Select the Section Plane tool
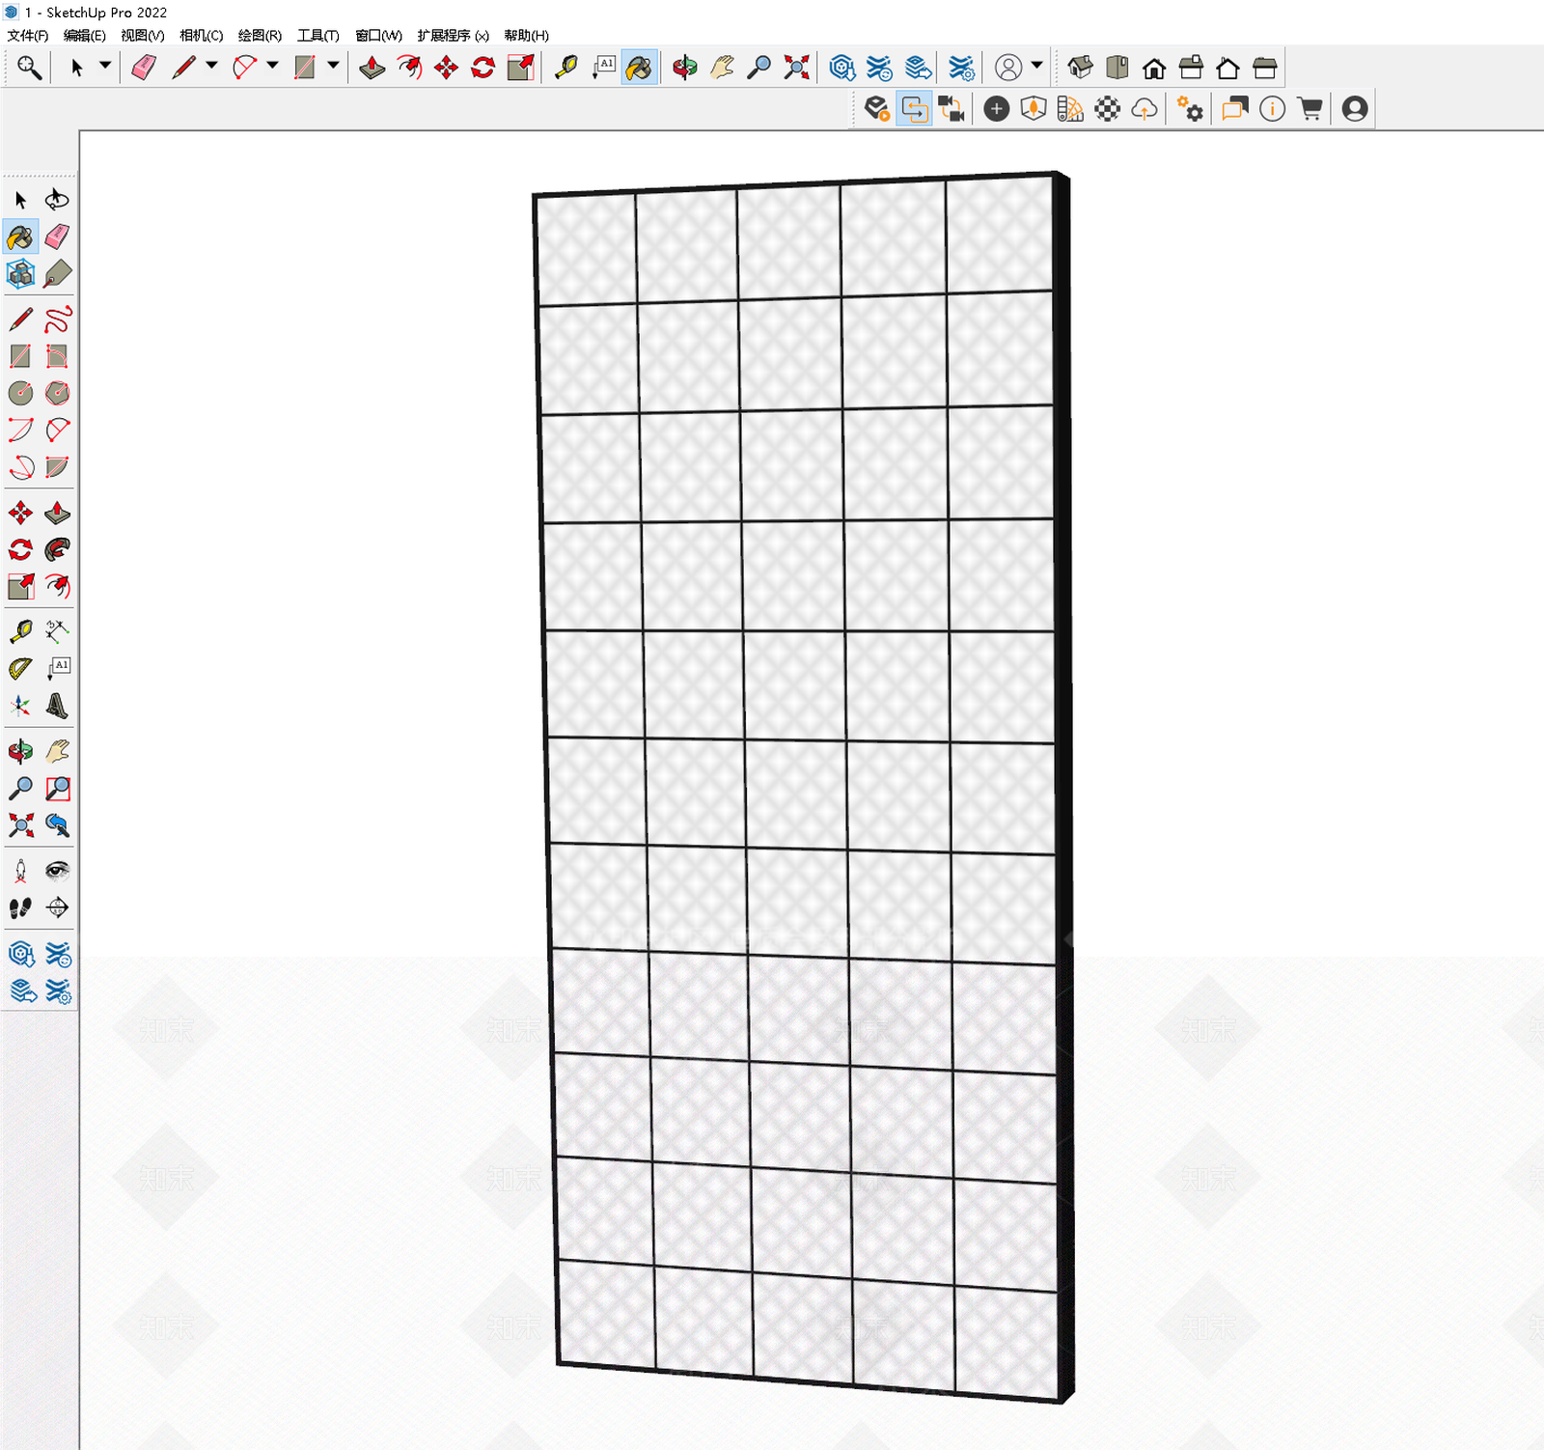The height and width of the screenshot is (1450, 1544). (x=57, y=907)
